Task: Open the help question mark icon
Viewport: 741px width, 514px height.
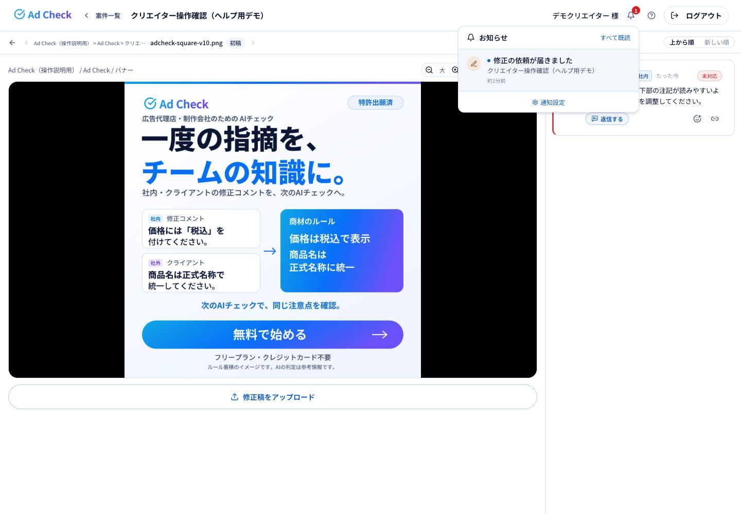Action: point(651,15)
